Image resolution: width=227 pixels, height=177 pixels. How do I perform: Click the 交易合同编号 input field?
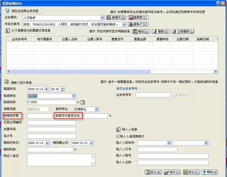pyautogui.click(x=51, y=123)
